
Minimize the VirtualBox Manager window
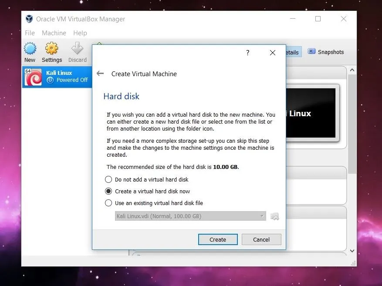293,19
